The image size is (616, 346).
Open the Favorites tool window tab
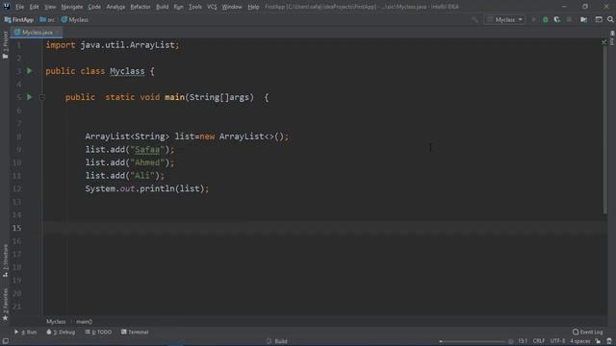(5, 305)
